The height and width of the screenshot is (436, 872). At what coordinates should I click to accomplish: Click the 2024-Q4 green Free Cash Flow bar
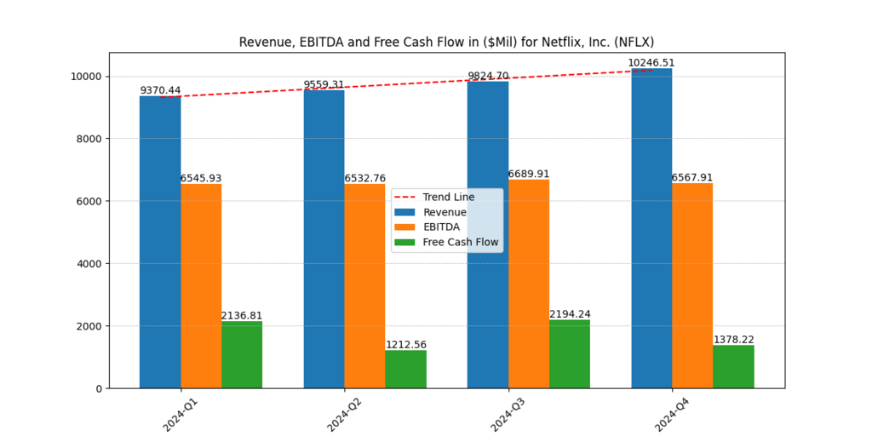click(733, 367)
